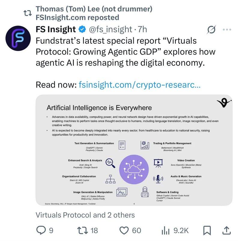Click the Grok slashed-circle icon
Screen dimensions: 238x241
(x=212, y=30)
